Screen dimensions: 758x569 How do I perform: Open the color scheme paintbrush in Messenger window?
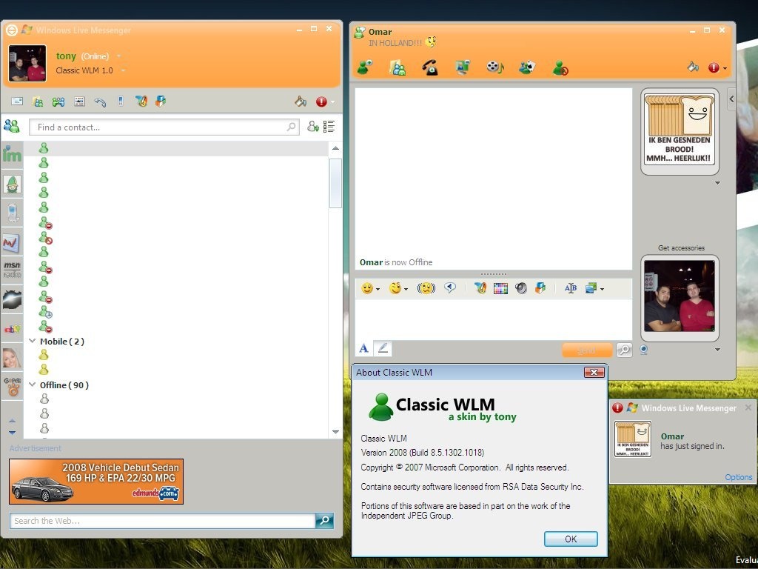pos(301,101)
